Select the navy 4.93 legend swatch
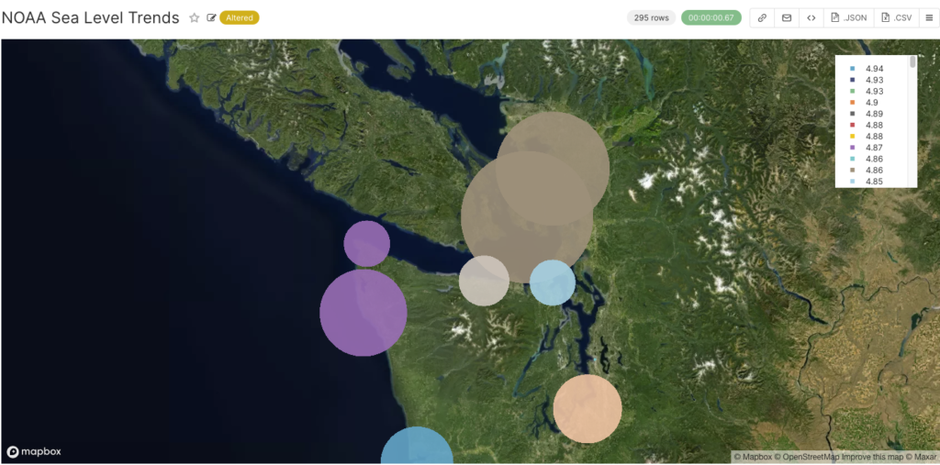This screenshot has height=465, width=940. click(x=853, y=80)
